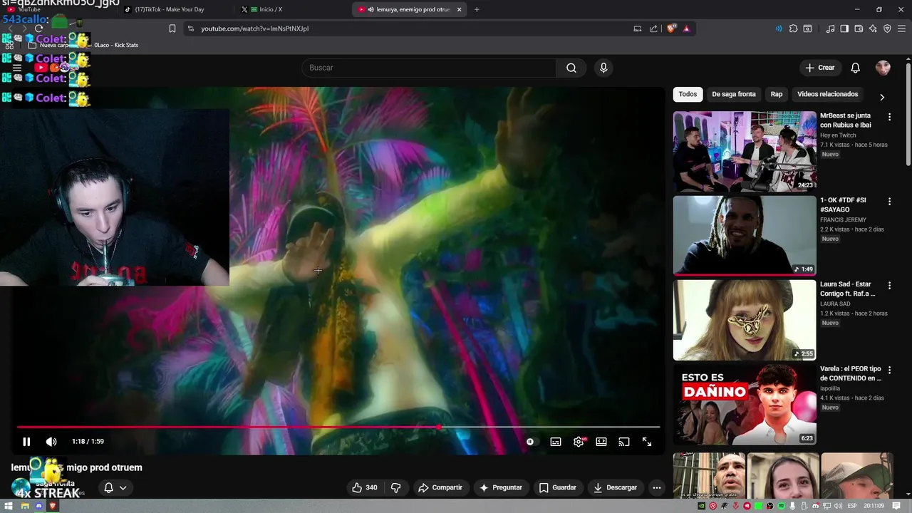Click the system tray volume speaker icon
The height and width of the screenshot is (513, 912).
click(x=839, y=506)
